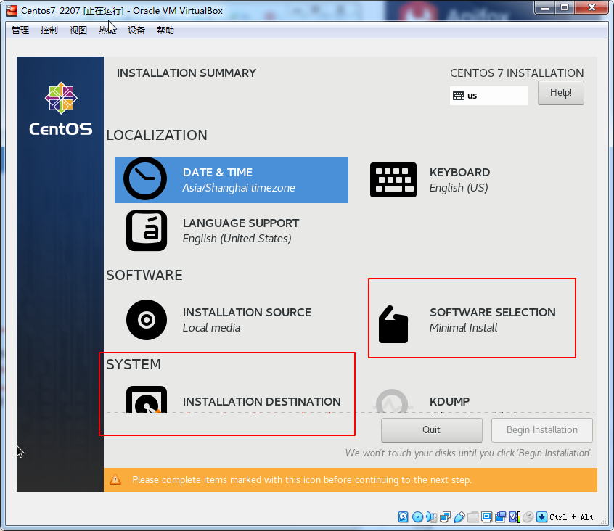The height and width of the screenshot is (531, 614).
Task: Click the Help! button
Action: (x=560, y=93)
